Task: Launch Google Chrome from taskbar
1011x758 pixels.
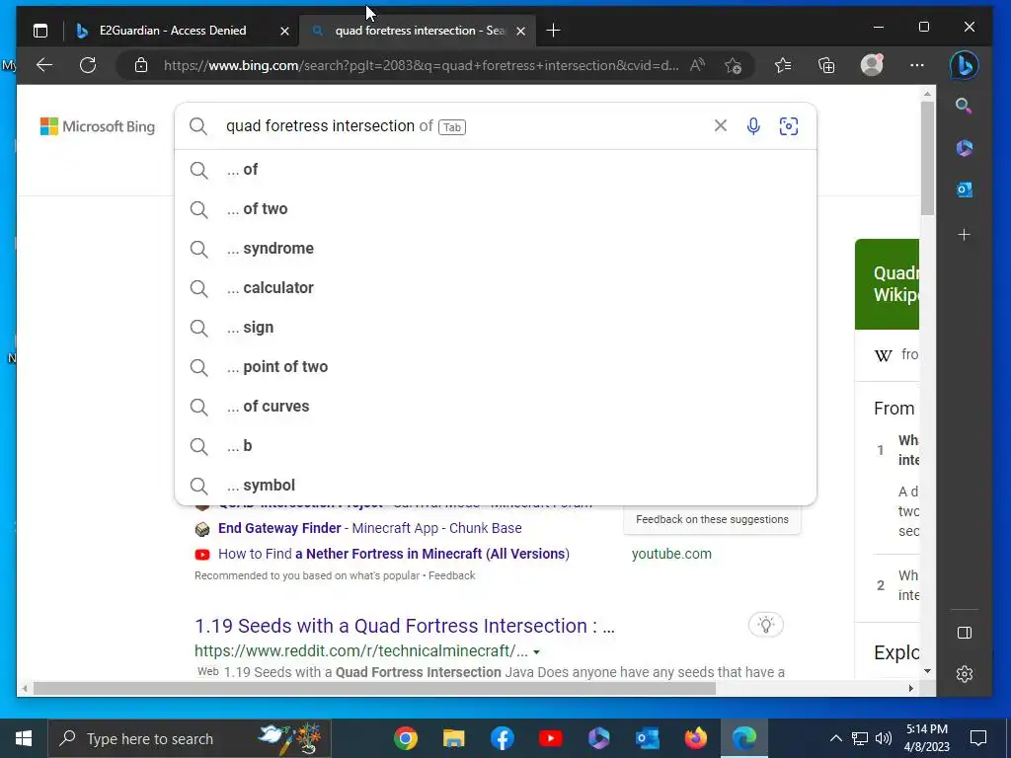Action: point(406,738)
